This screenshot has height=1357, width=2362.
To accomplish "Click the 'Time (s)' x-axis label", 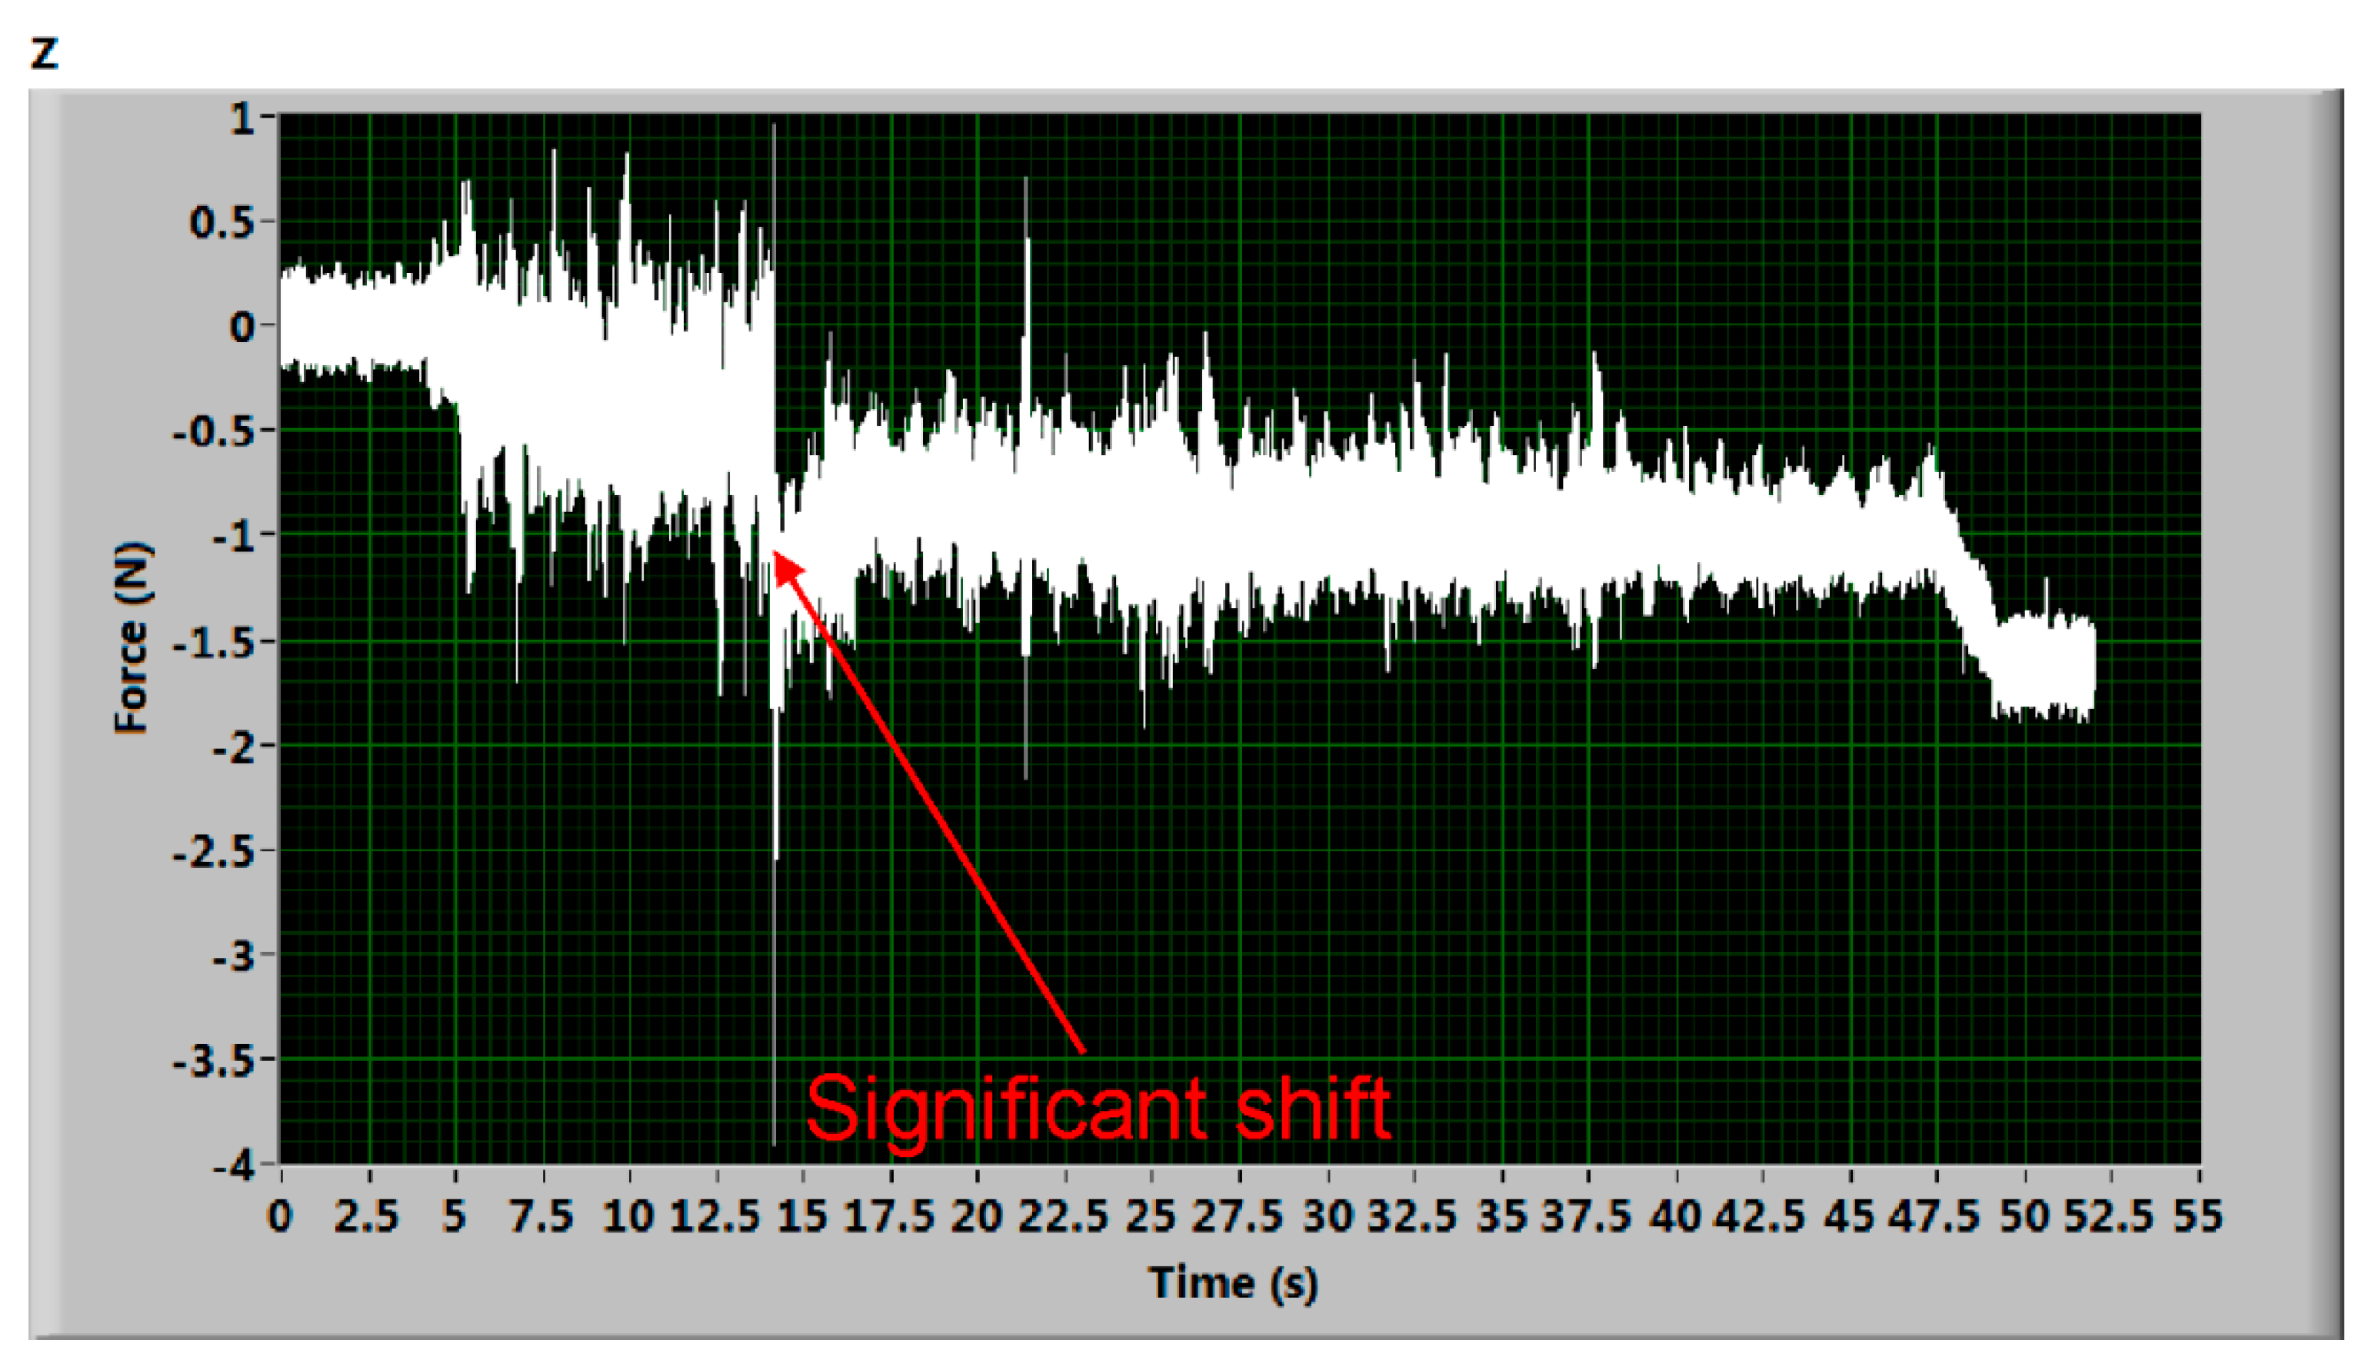I will click(x=1233, y=1282).
